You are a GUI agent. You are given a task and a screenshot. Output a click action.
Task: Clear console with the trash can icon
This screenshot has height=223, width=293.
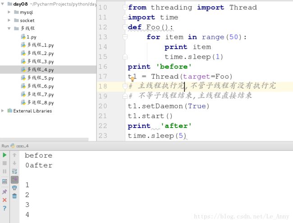[x=14, y=196]
